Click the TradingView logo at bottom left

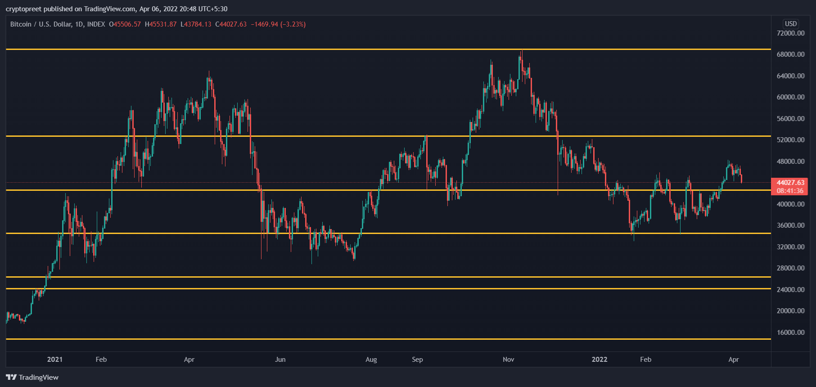[32, 377]
